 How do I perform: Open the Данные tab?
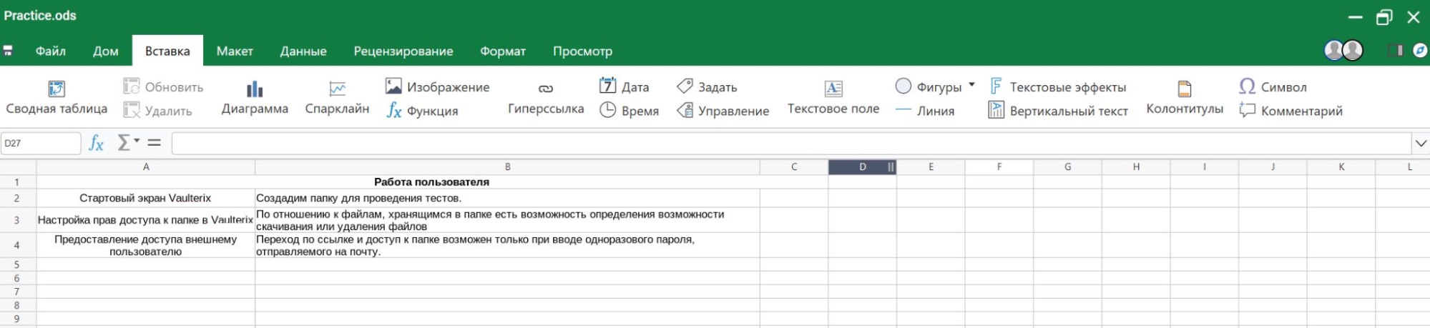coord(303,51)
